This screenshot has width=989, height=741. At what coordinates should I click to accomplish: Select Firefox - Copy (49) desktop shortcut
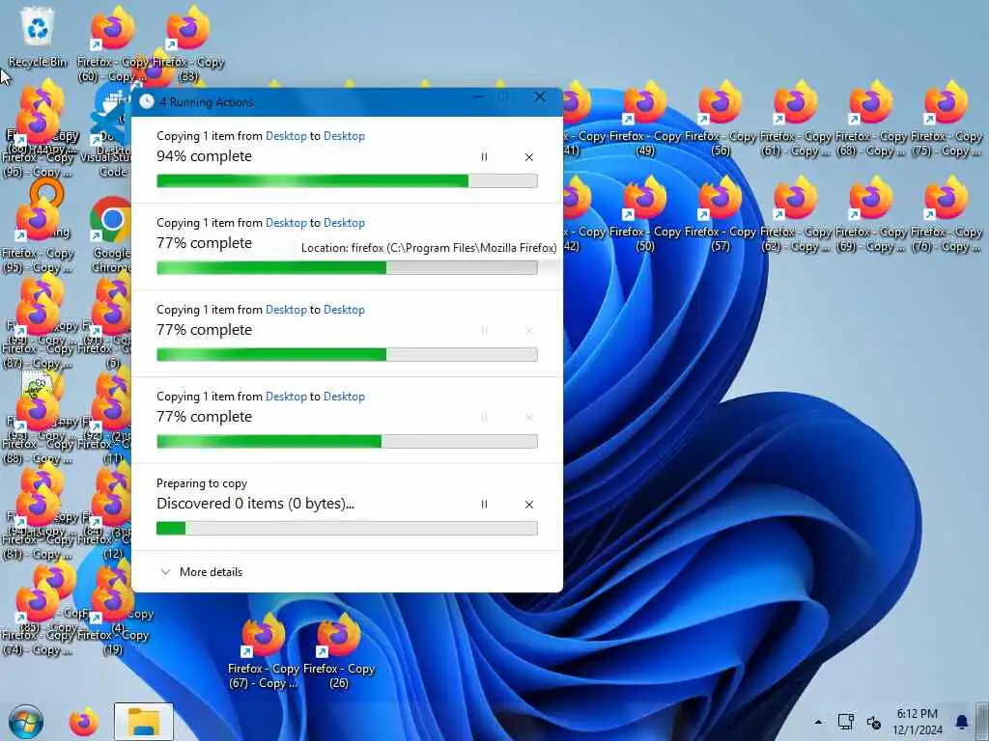644,119
